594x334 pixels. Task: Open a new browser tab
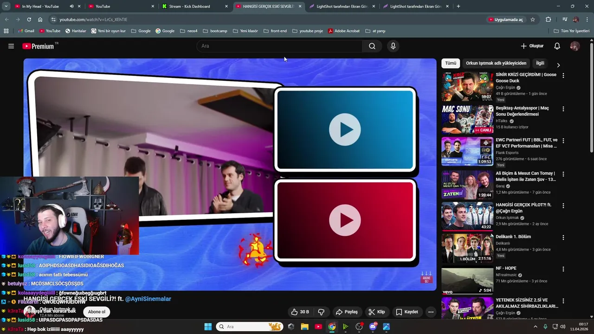pos(458,6)
